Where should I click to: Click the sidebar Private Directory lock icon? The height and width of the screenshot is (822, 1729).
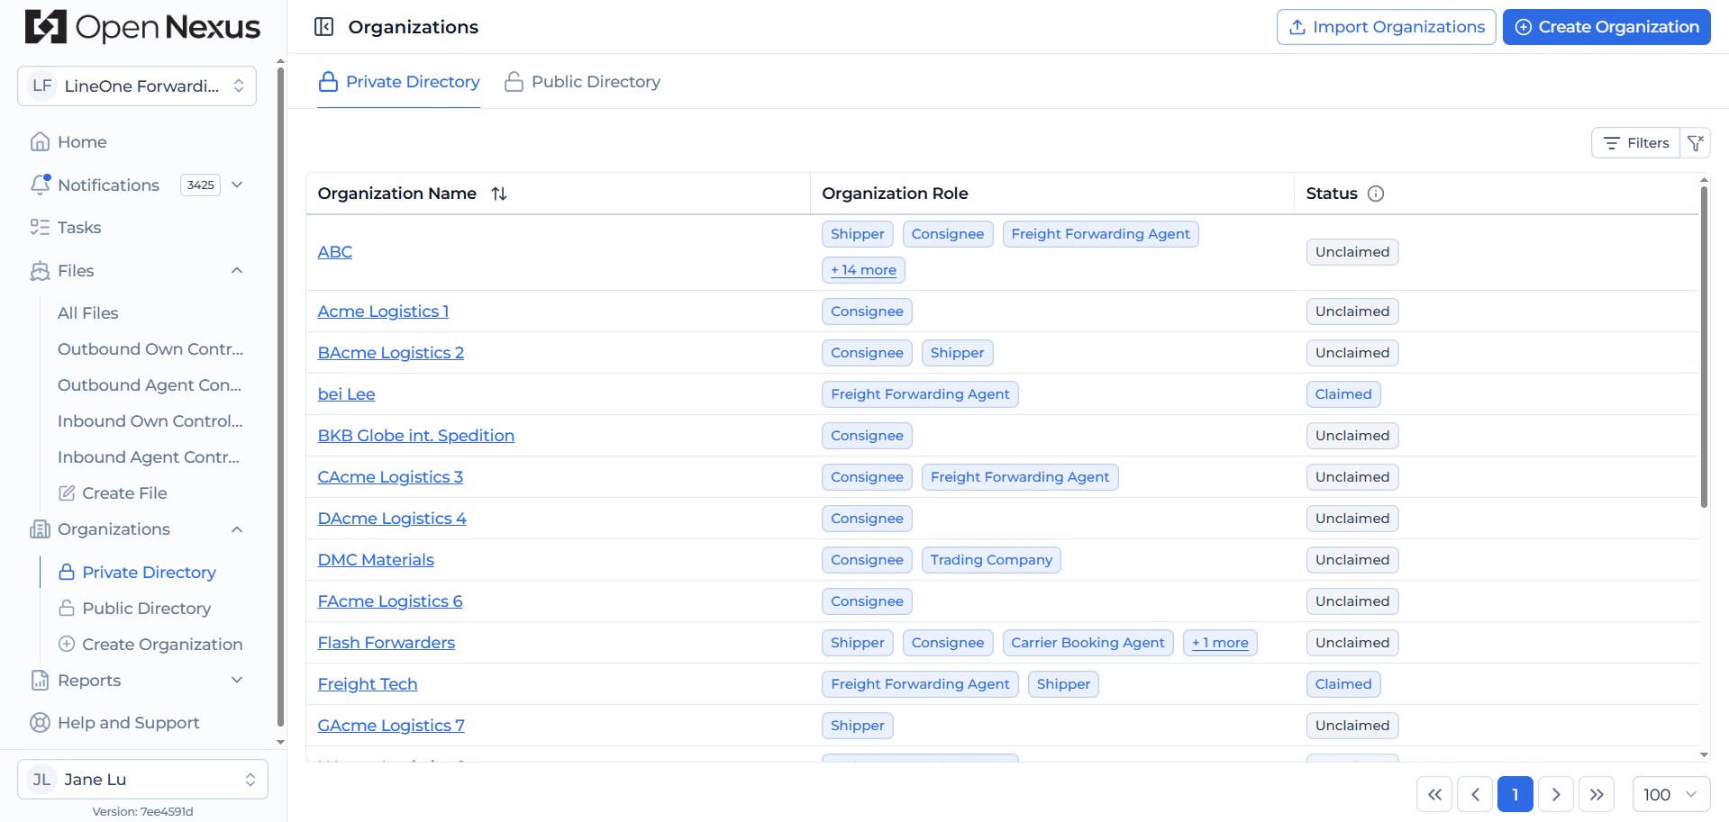click(67, 573)
